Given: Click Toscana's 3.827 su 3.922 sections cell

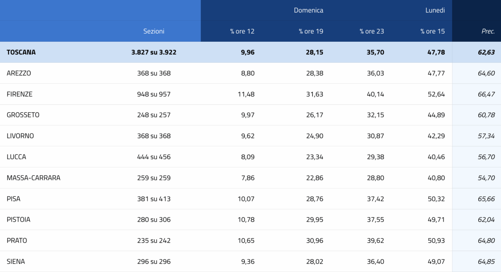Looking at the screenshot, I should (x=154, y=52).
